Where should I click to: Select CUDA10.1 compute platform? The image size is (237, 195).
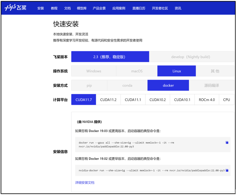click(x=182, y=100)
